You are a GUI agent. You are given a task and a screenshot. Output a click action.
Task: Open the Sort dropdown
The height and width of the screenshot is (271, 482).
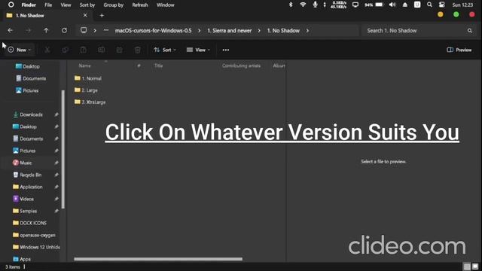click(165, 50)
